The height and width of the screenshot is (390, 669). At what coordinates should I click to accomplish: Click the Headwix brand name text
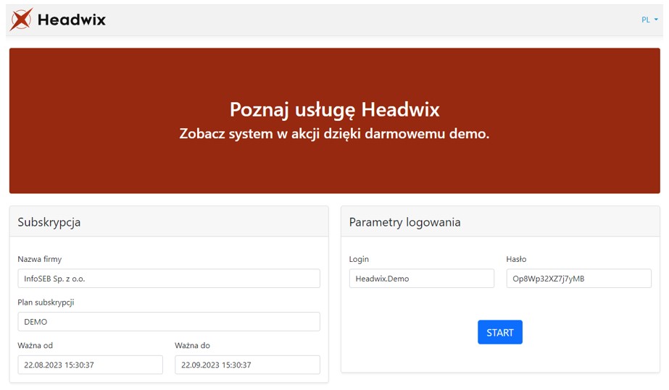point(72,20)
